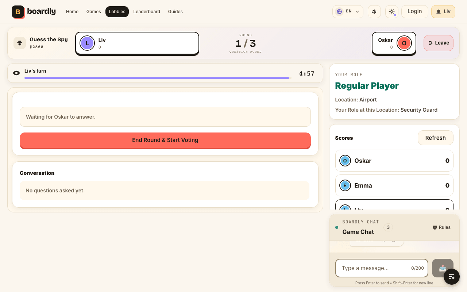
Task: Click the 0/200 character counter
Action: tap(417, 268)
